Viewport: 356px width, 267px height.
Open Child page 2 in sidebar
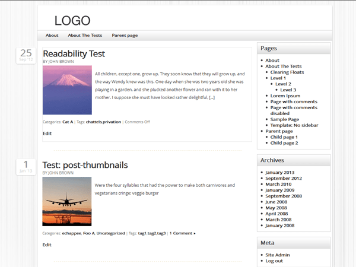(x=284, y=143)
